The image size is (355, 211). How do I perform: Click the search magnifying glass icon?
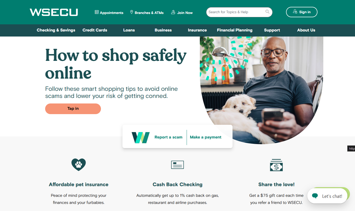[x=267, y=12]
